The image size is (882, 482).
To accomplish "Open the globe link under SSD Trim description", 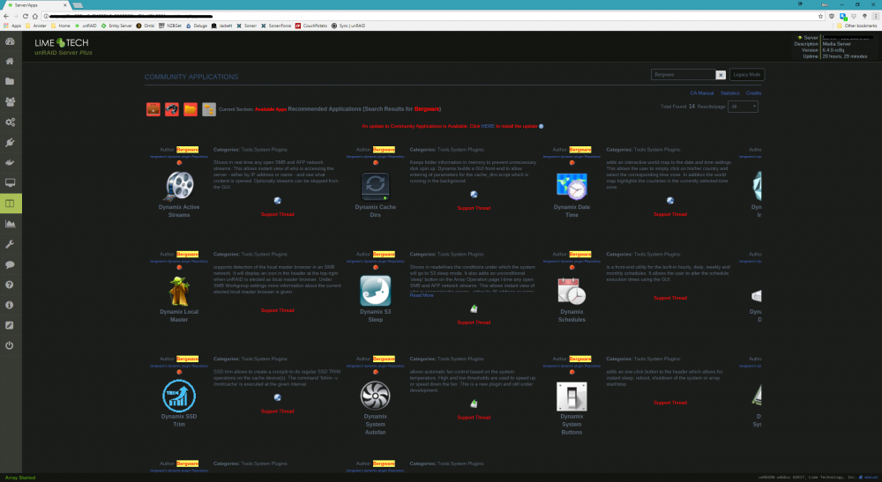I will tap(277, 397).
